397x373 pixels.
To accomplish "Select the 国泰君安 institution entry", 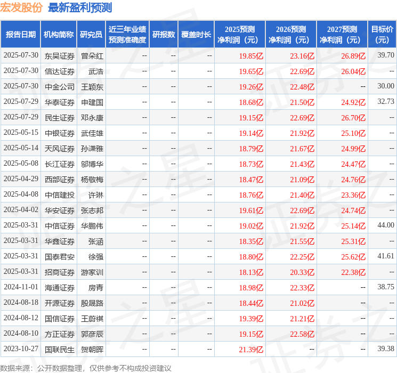I will [x=60, y=256].
